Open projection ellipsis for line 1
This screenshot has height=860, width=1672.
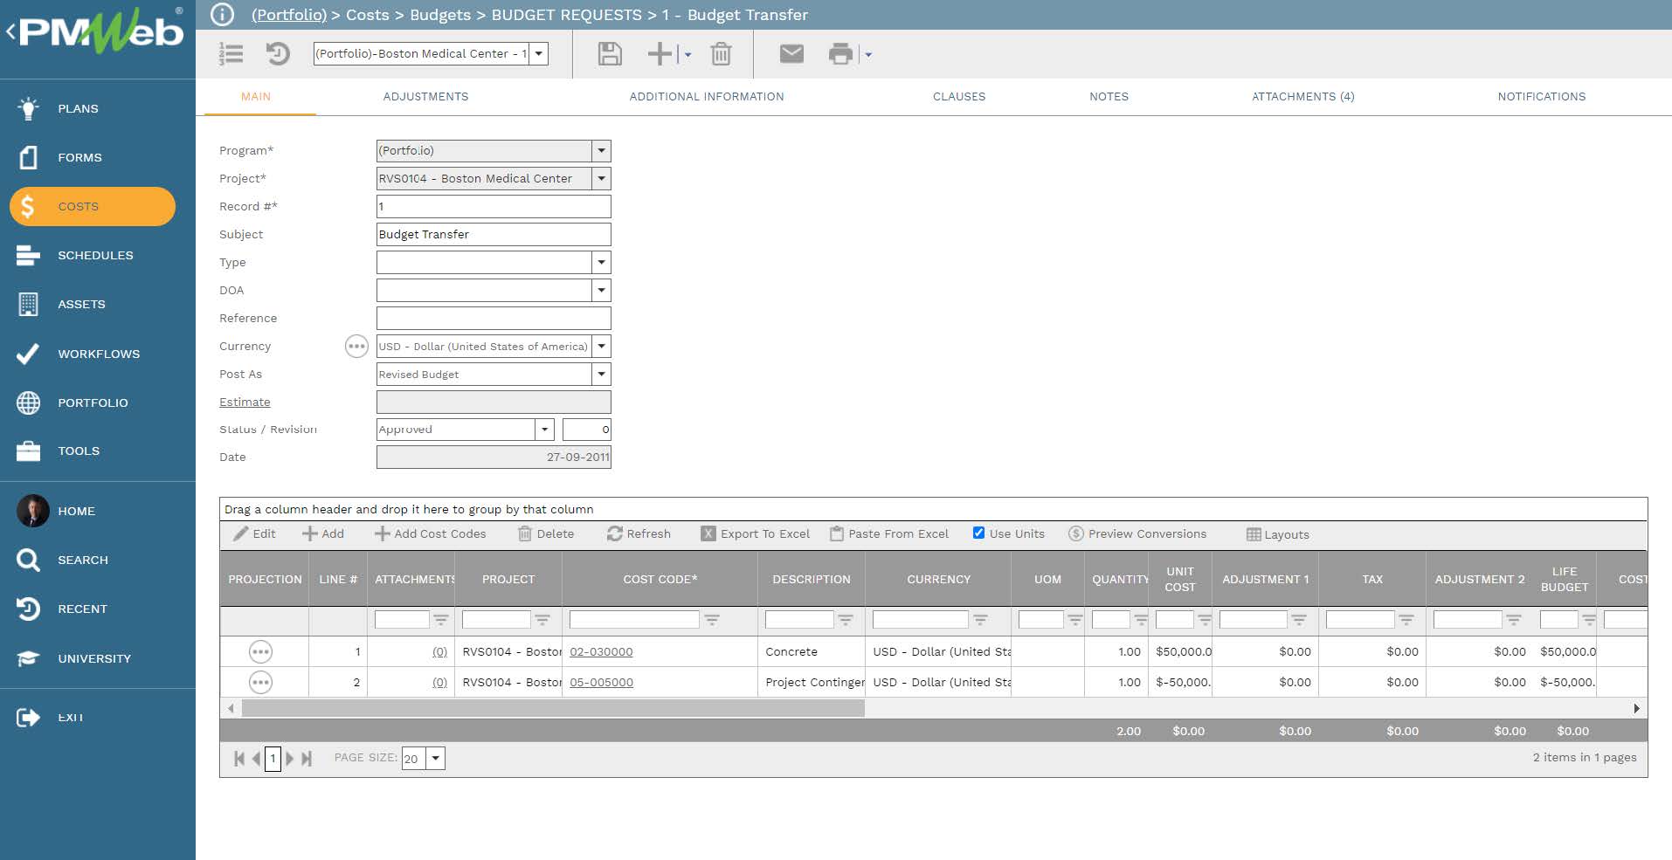click(260, 652)
